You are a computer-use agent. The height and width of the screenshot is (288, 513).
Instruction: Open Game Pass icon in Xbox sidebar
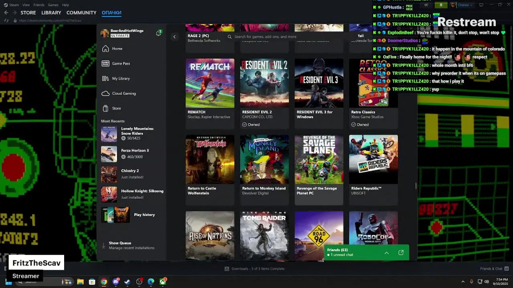coord(105,63)
